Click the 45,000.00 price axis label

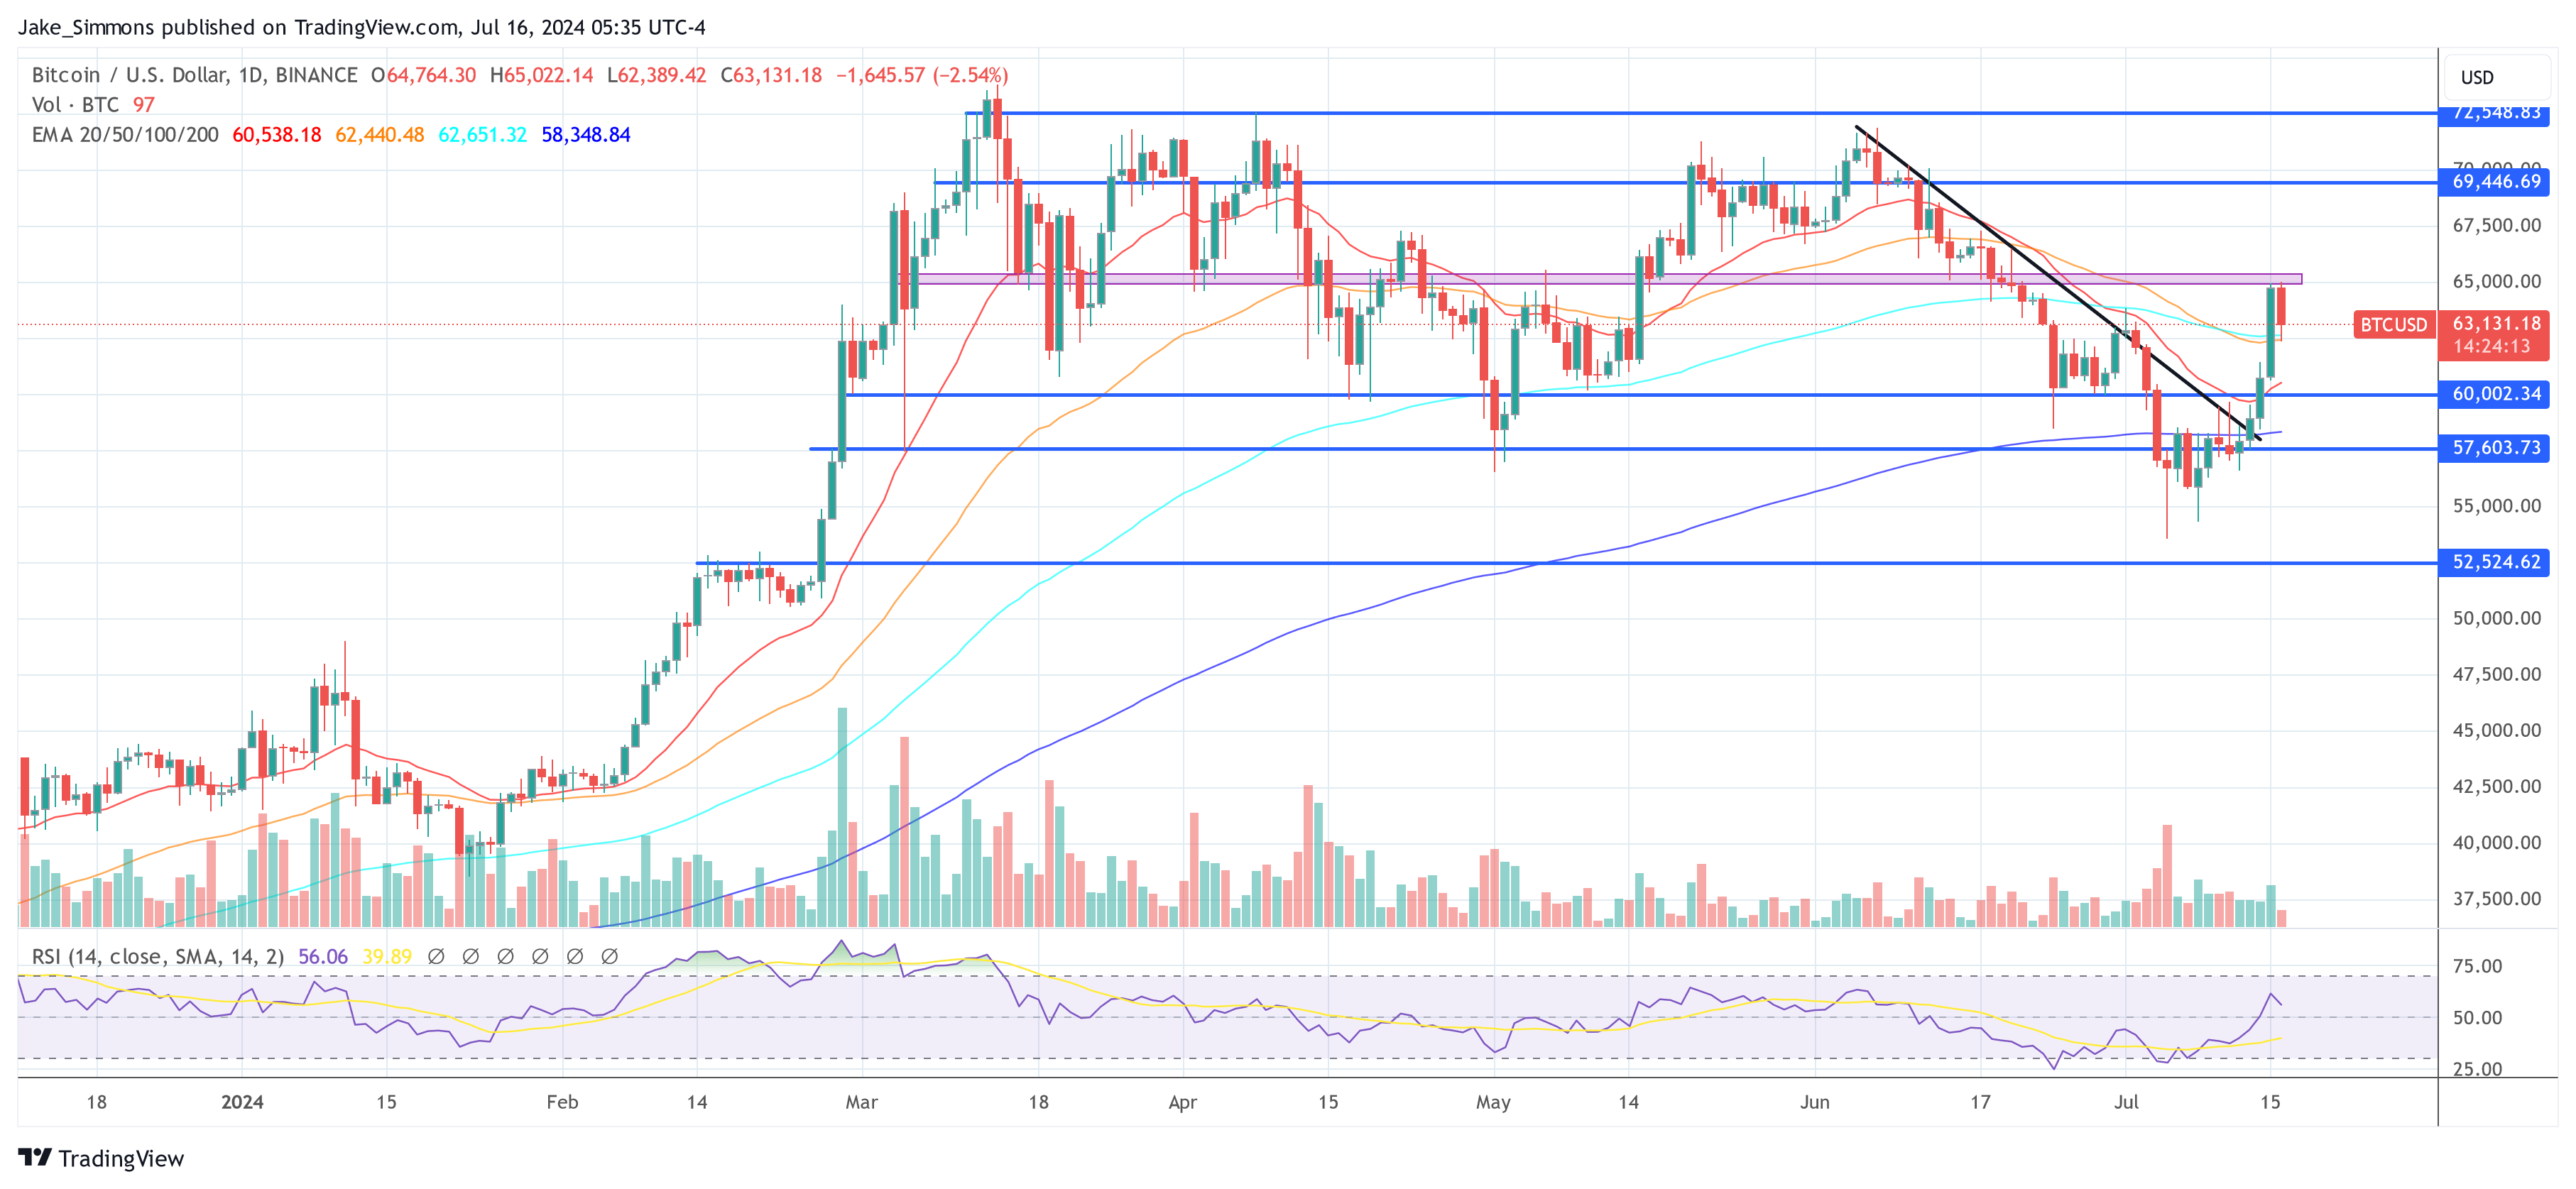[2496, 730]
